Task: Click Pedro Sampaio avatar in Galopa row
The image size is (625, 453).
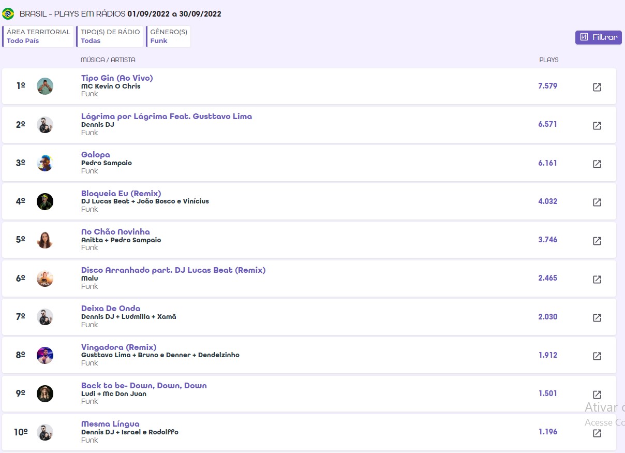Action: click(45, 163)
